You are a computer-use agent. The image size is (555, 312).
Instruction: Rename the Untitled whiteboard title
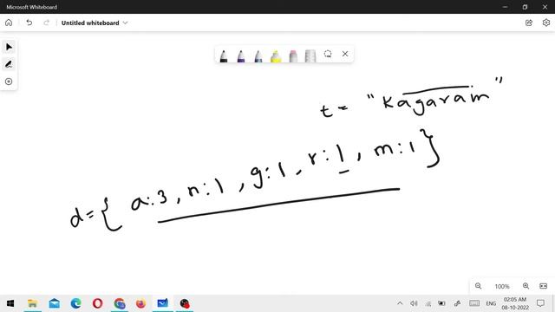click(x=90, y=23)
